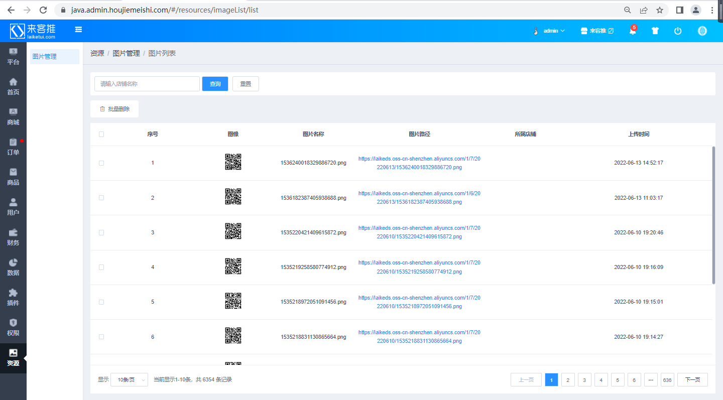Viewport: 723px width, 400px height.
Task: Open the image path link for 1536240018329886720.png
Action: (x=419, y=163)
